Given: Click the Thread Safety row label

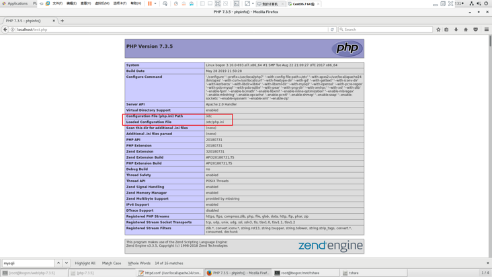Looking at the screenshot, I should click(138, 175).
